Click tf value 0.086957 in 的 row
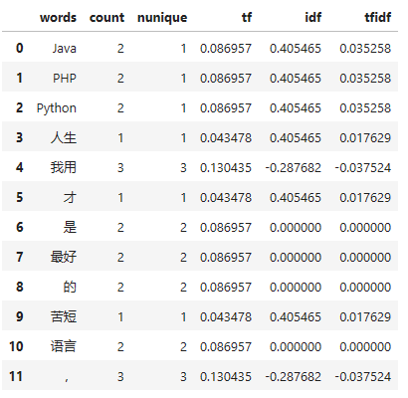The image size is (408, 398). point(226,288)
